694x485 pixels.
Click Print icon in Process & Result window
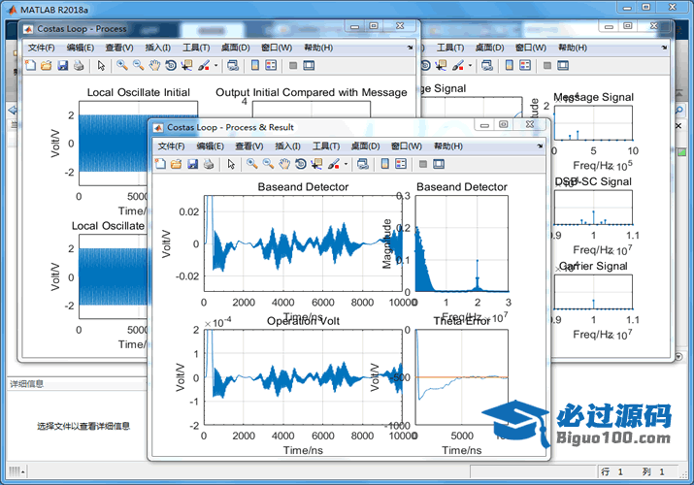tap(209, 164)
